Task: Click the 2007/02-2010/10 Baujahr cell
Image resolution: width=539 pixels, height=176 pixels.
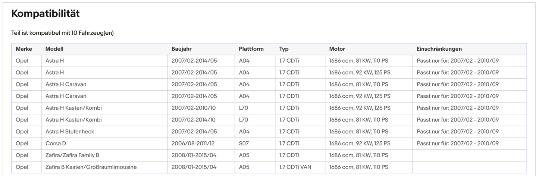Action: (194, 108)
